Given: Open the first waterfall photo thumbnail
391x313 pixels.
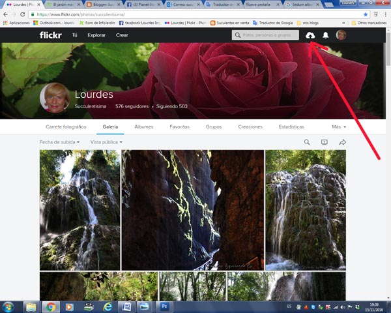Looking at the screenshot, I should [x=80, y=210].
